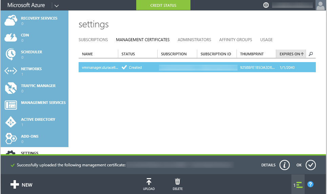Viewport: 327px width, 194px height.
Task: Open the help question mark icon
Action: pos(310,184)
